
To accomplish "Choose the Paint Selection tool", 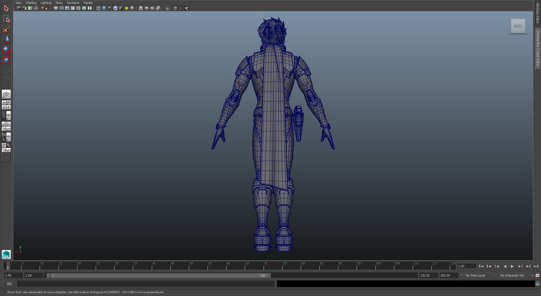I will [x=6, y=30].
